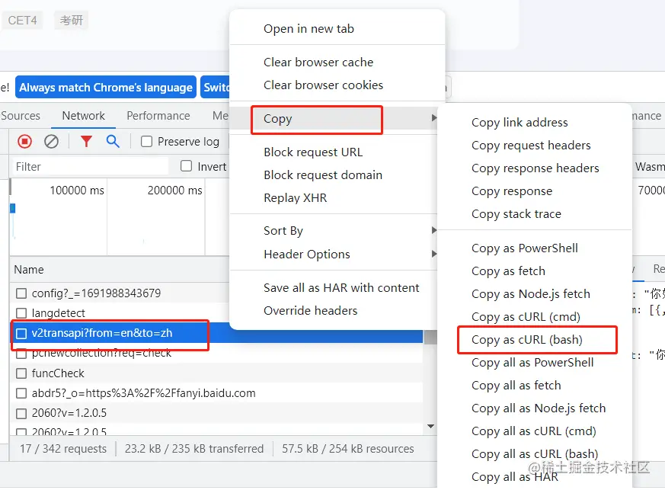Viewport: 665px width, 490px height.
Task: Choose Copy request headers
Action: tap(531, 146)
